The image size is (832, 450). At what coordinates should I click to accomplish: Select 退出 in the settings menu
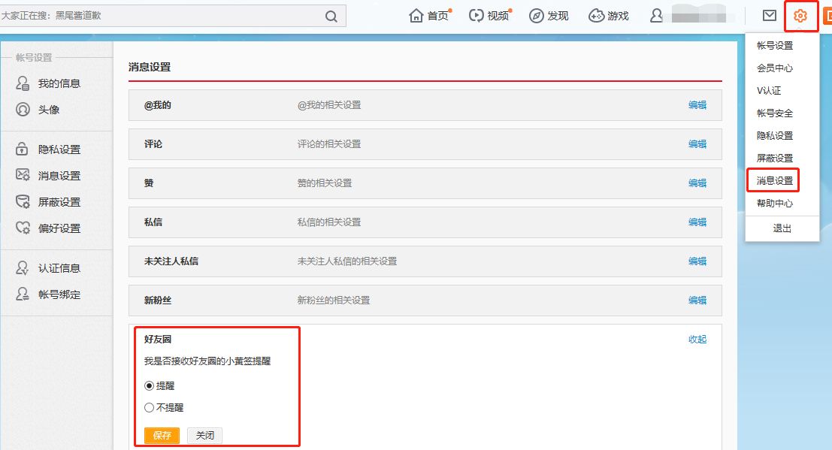(782, 228)
